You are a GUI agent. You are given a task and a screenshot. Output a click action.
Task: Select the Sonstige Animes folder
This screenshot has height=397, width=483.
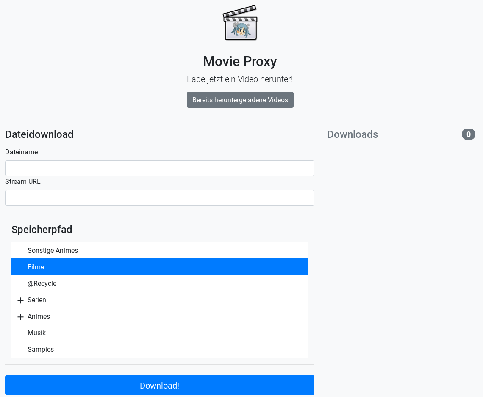click(160, 250)
